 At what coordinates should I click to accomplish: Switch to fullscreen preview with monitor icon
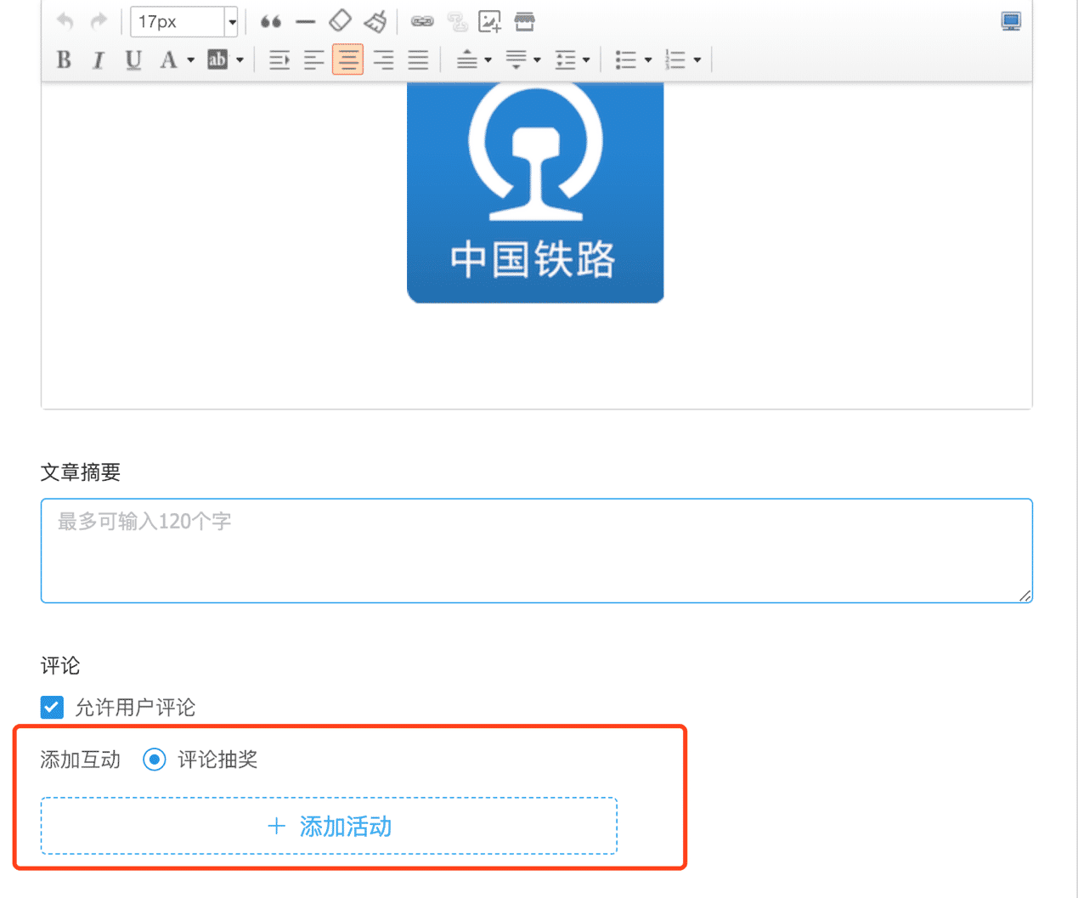tap(1011, 21)
